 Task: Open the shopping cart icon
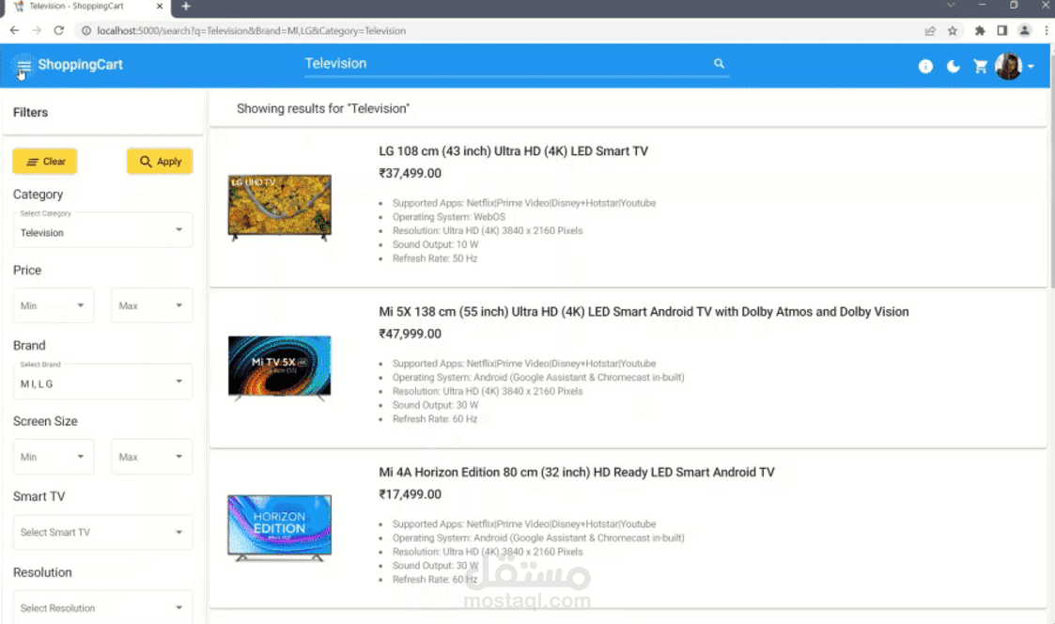coord(981,66)
